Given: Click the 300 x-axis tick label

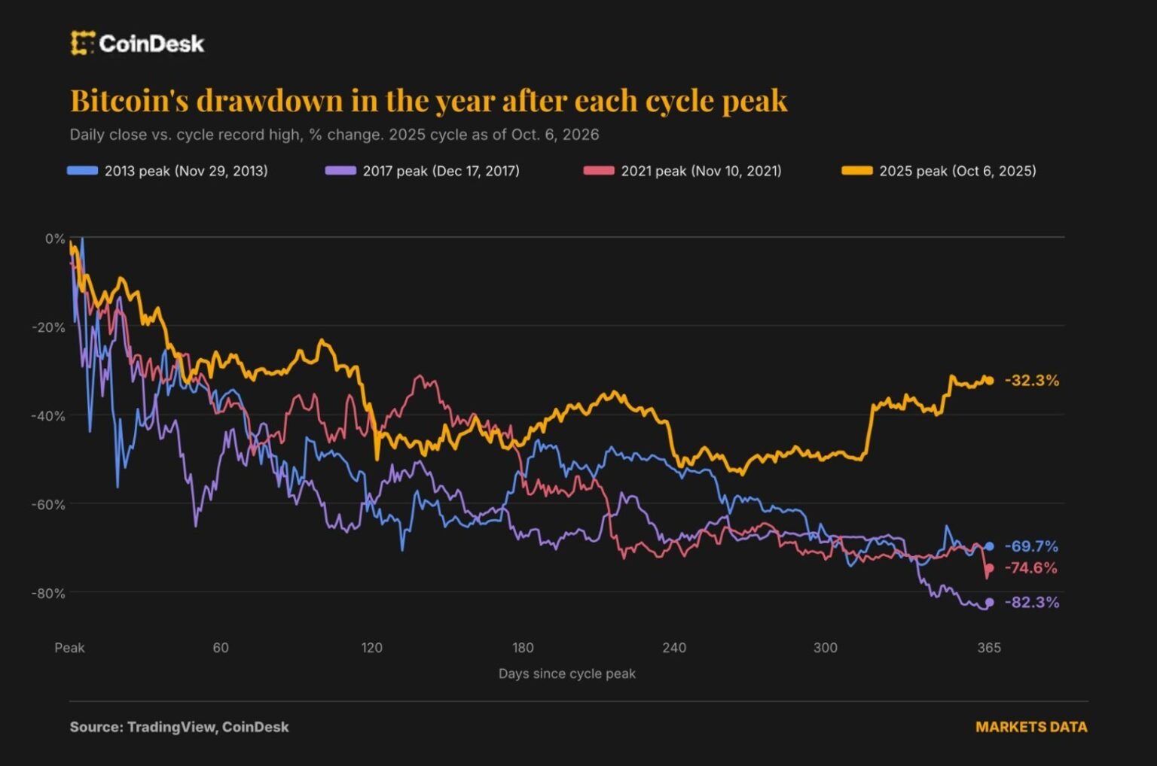Looking at the screenshot, I should [x=826, y=648].
